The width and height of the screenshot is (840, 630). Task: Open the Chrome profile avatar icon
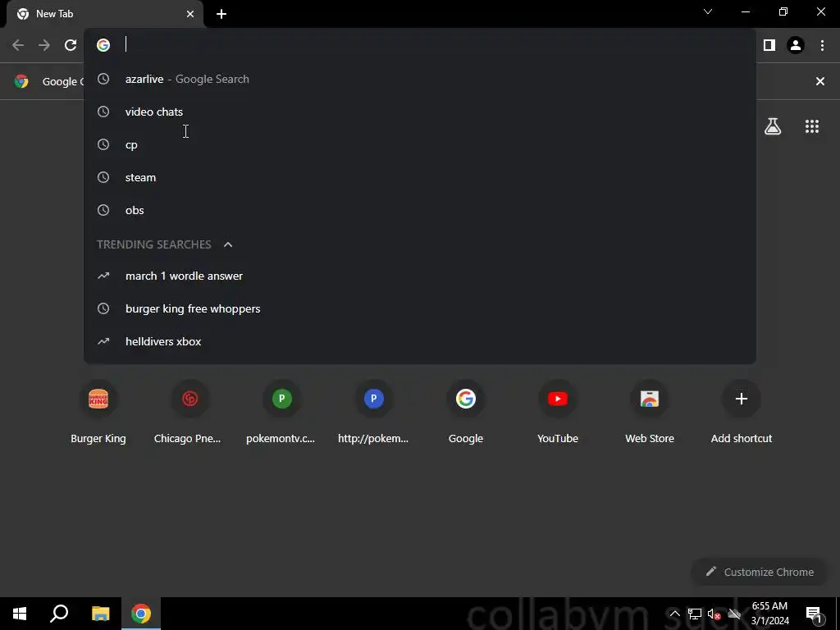(x=796, y=45)
